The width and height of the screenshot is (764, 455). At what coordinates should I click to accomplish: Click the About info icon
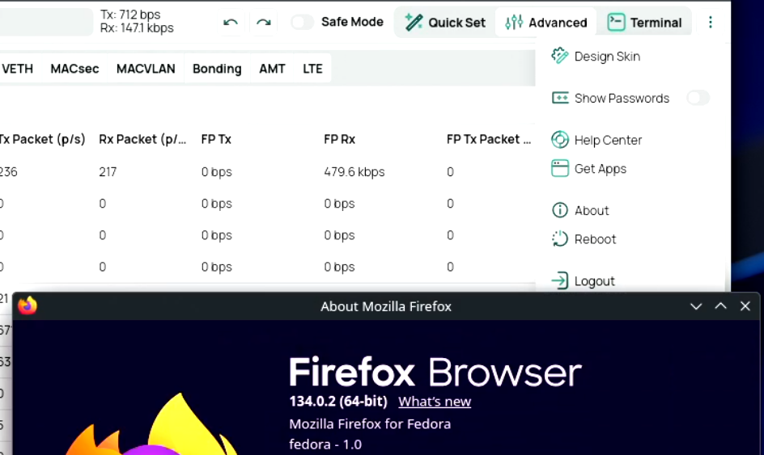(560, 210)
